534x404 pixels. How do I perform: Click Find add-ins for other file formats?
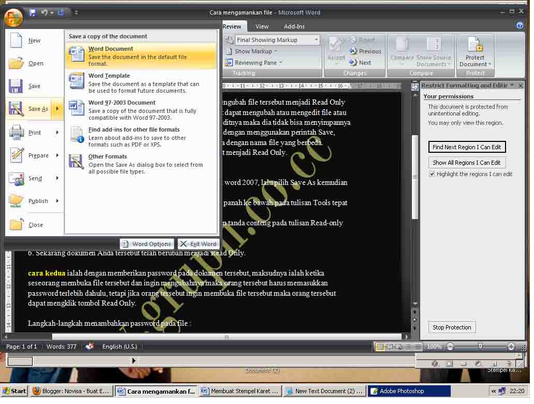click(x=141, y=137)
